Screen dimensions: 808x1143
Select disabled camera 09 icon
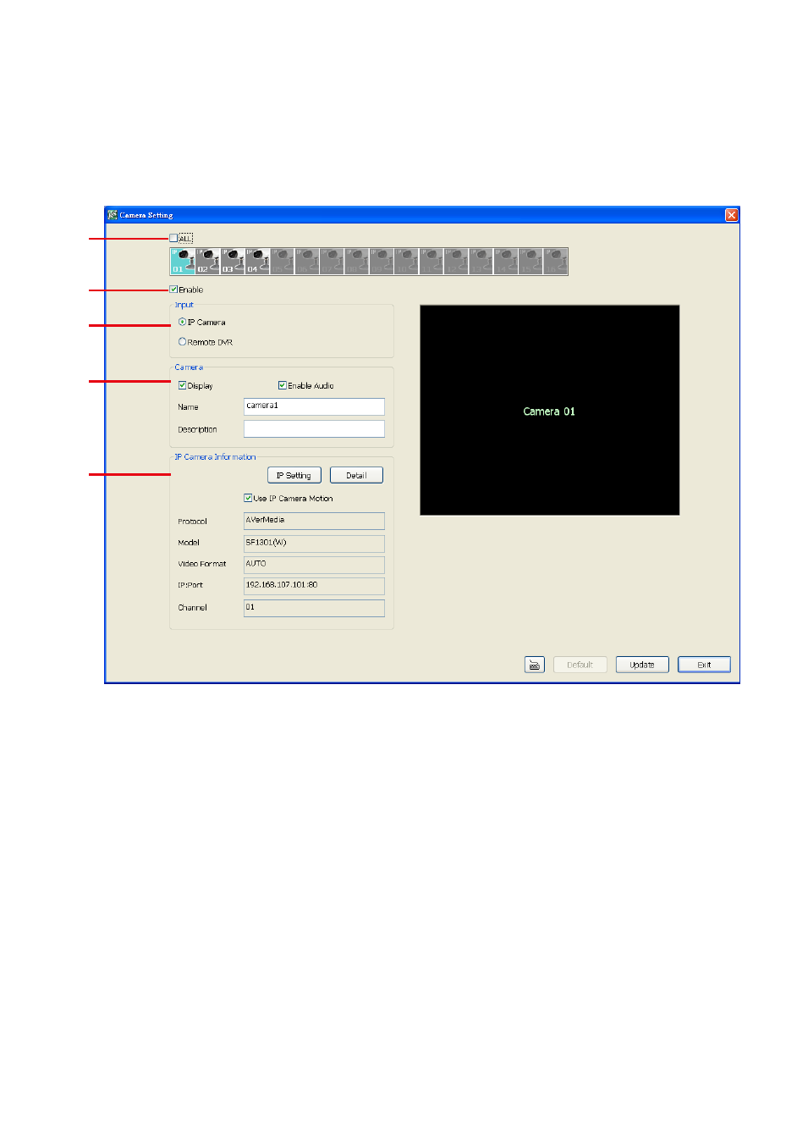382,261
